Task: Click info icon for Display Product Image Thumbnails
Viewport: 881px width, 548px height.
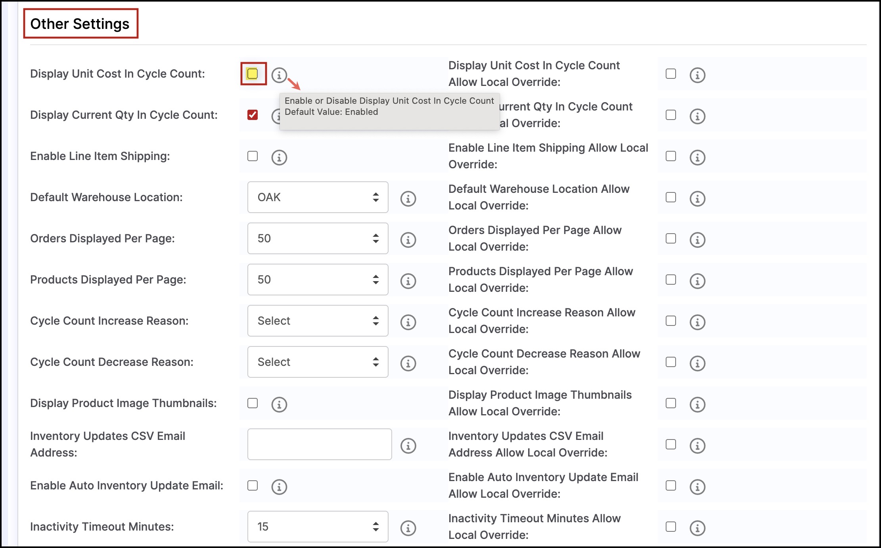Action: point(279,404)
